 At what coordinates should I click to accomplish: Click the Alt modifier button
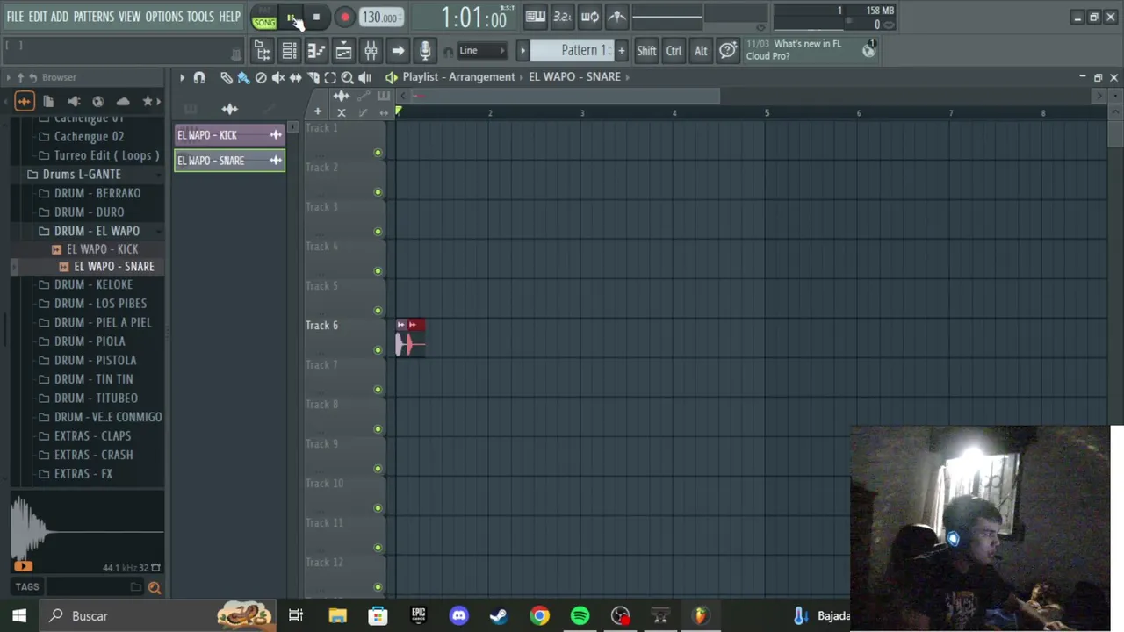[x=701, y=51]
